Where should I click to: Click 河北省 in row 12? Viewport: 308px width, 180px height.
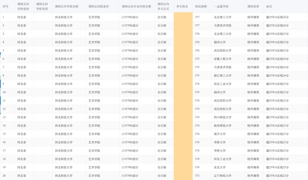[22, 109]
